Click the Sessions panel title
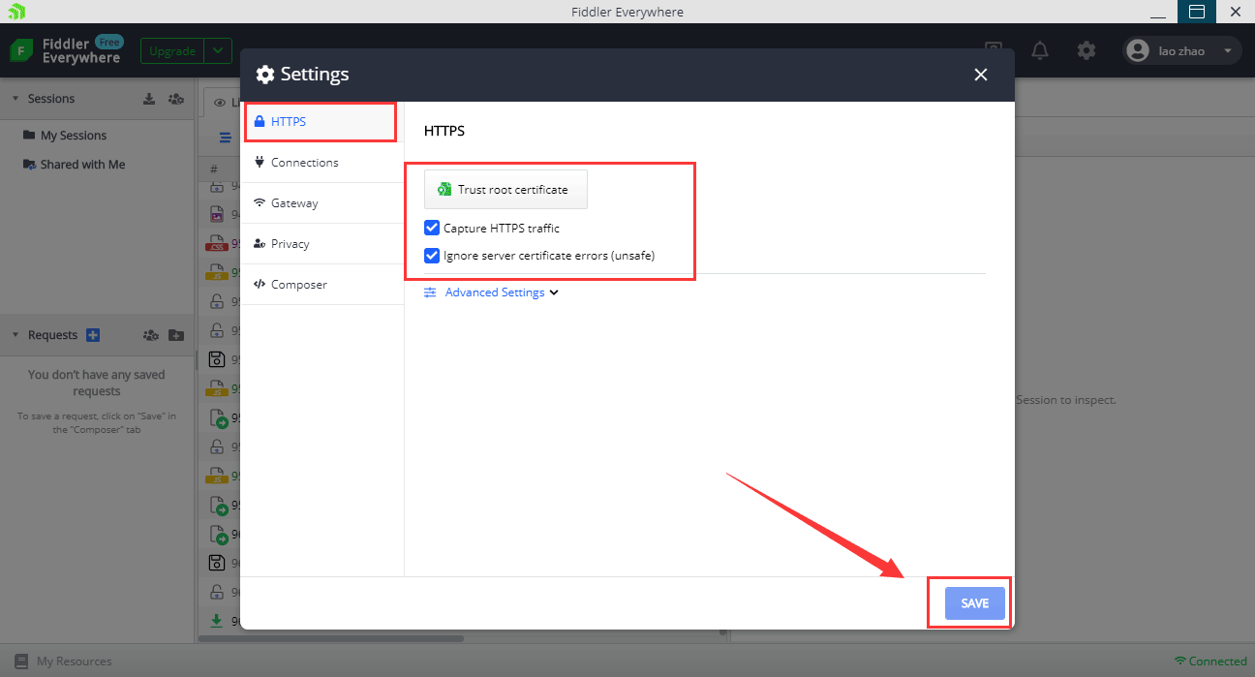 point(51,99)
